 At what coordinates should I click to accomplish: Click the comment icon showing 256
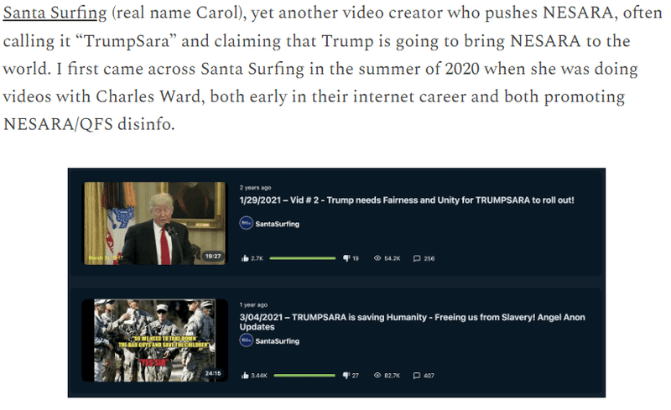417,258
